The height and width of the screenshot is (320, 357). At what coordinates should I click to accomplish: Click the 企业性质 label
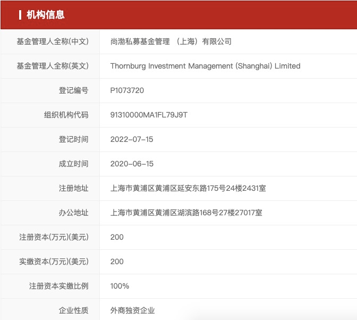73,310
